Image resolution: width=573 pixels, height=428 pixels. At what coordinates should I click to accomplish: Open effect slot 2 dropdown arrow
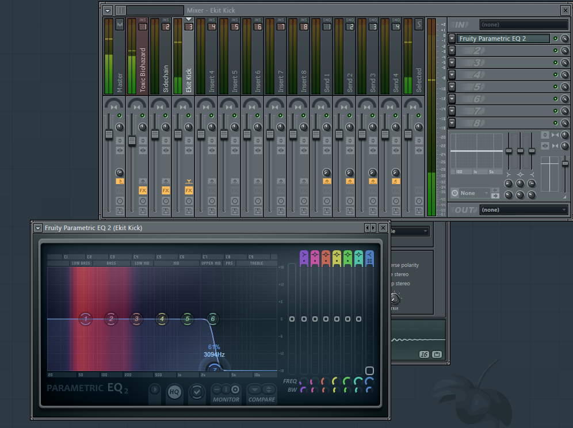pos(452,51)
